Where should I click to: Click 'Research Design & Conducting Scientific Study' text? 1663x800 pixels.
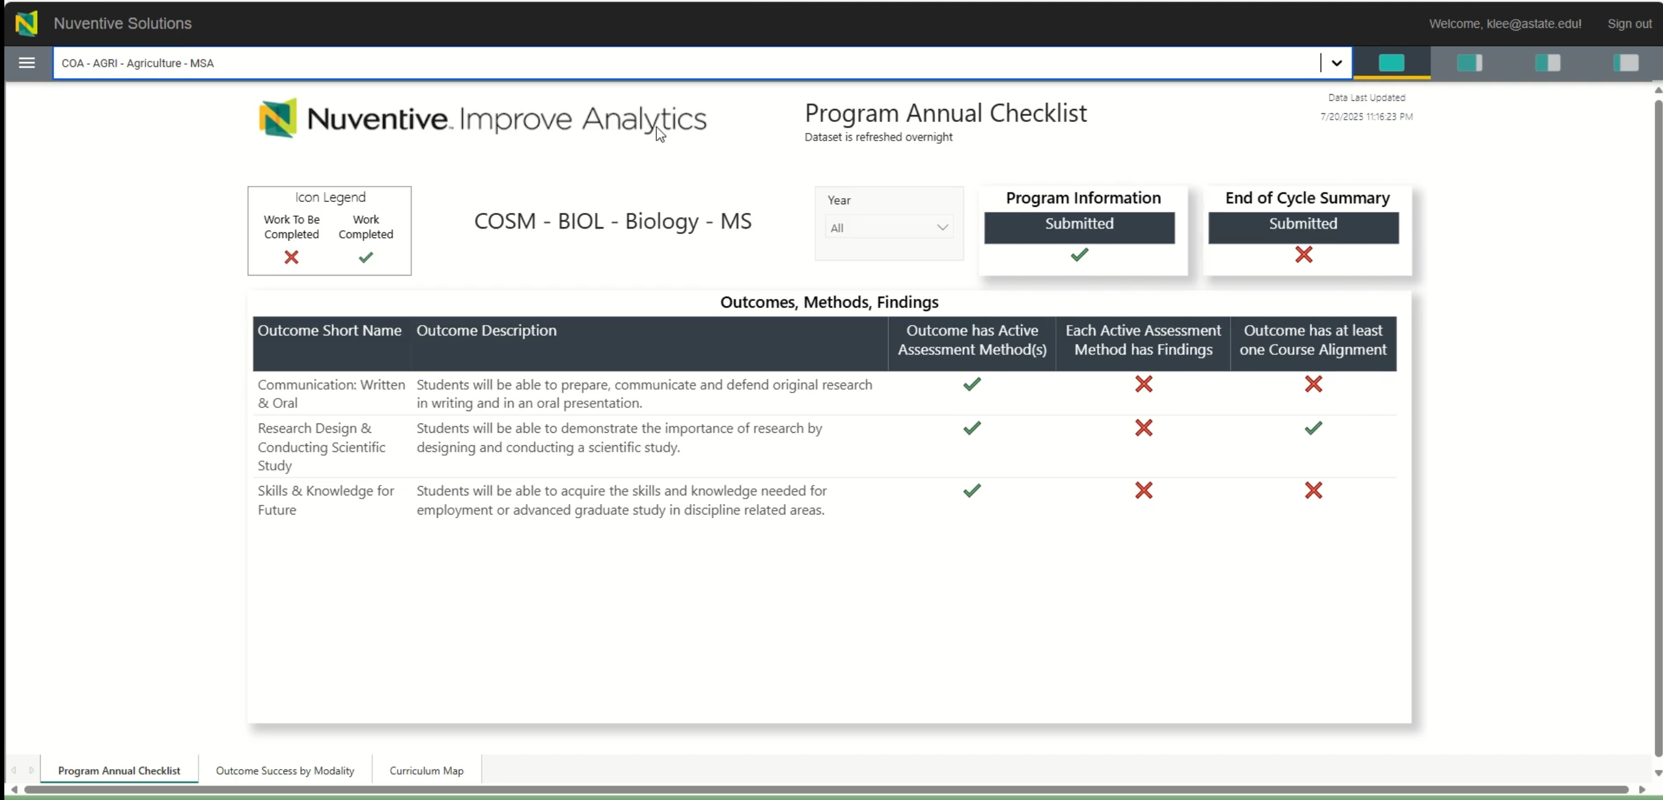pyautogui.click(x=321, y=447)
